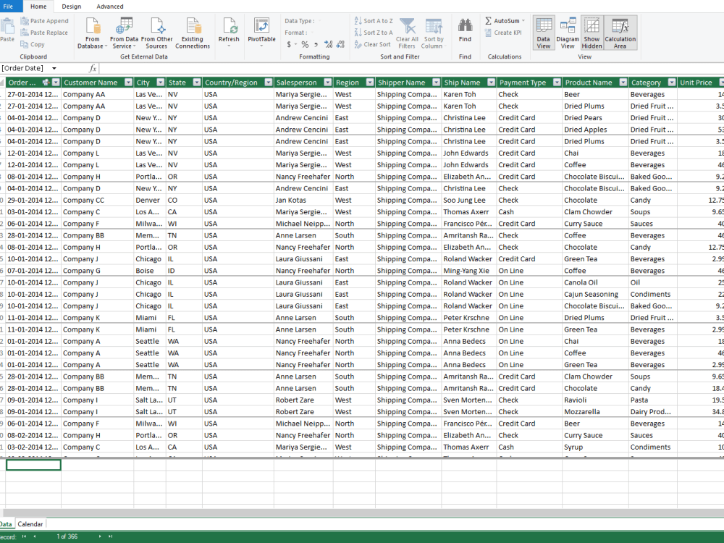
Task: Decrease decimal places
Action: 340,44
